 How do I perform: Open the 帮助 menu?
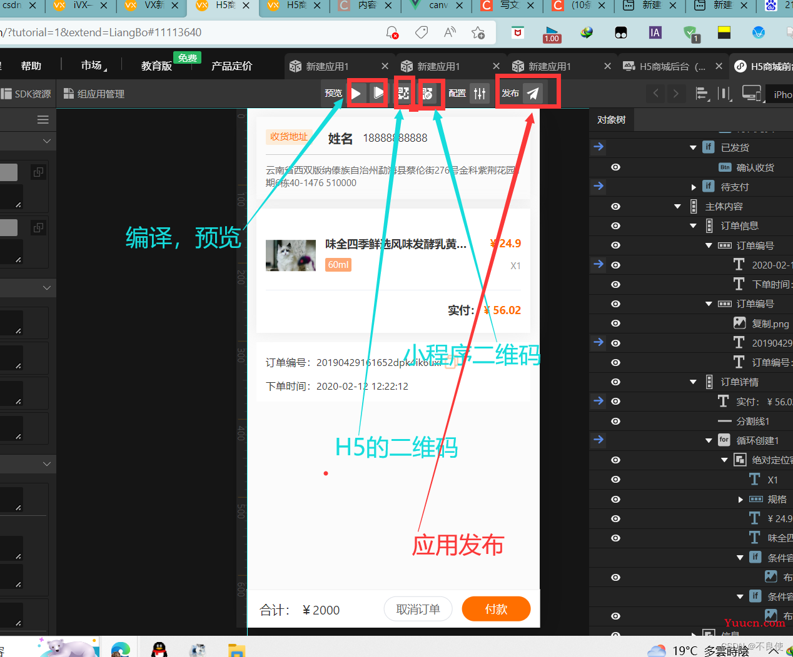pos(31,66)
